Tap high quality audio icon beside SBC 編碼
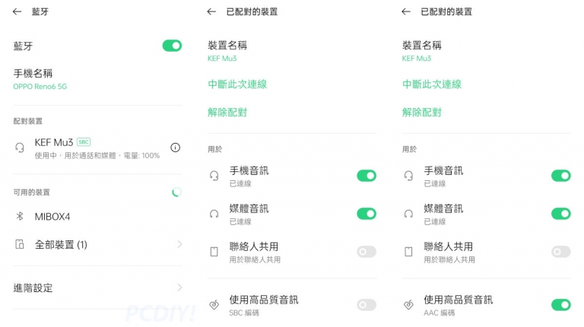 pos(214,305)
